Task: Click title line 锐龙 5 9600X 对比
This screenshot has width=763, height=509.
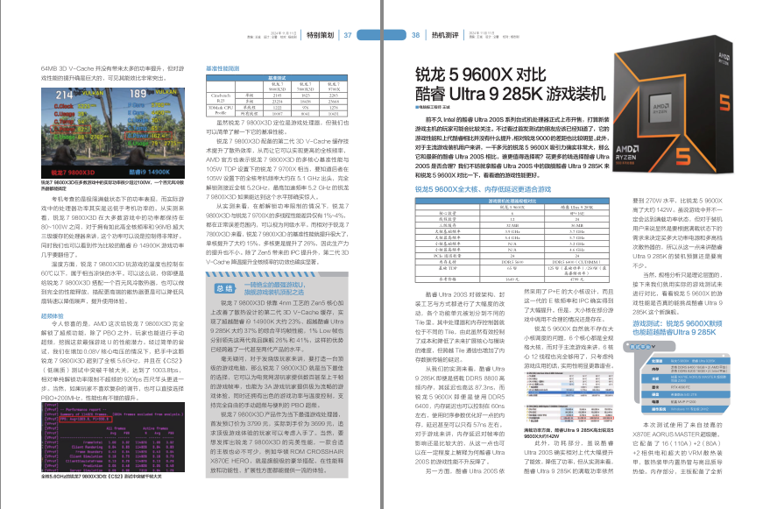Action: pos(481,74)
